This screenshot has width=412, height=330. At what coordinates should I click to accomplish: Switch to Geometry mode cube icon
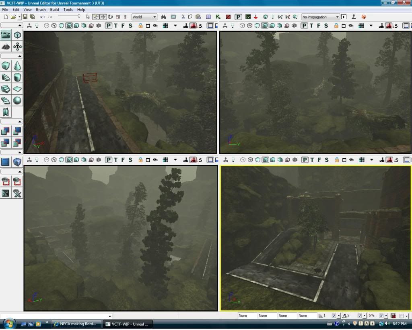(x=17, y=35)
